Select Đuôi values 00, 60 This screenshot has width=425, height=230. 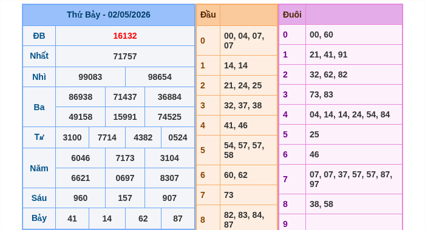pyautogui.click(x=321, y=34)
